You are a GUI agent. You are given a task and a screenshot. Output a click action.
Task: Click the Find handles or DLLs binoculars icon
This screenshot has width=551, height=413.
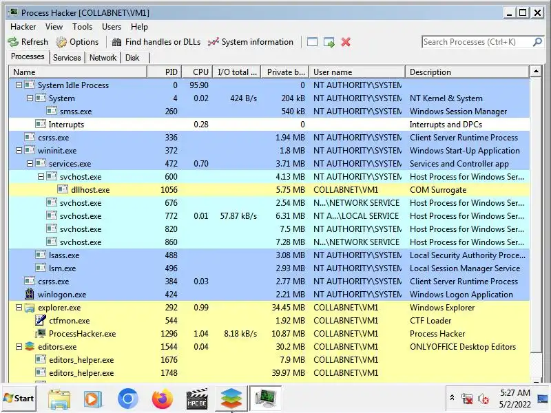pos(116,42)
